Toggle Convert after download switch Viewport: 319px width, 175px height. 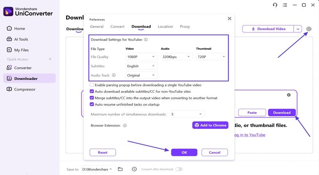click(x=179, y=169)
